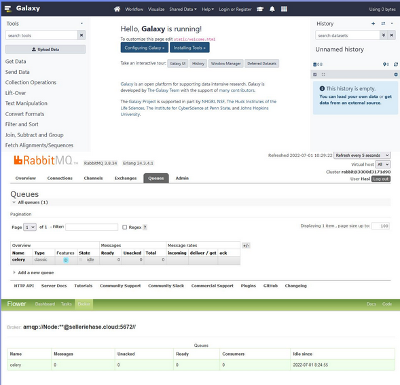The height and width of the screenshot is (385, 400).
Task: Click the +/- columns toggle in RabbitMQ
Action: (x=246, y=245)
